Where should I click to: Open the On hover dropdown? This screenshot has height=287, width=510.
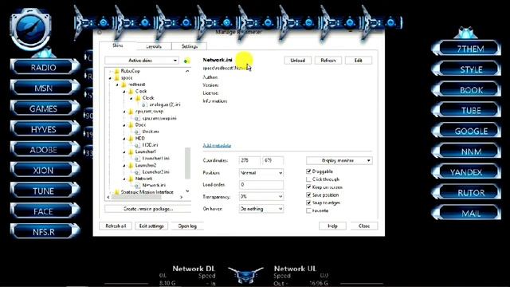click(261, 209)
